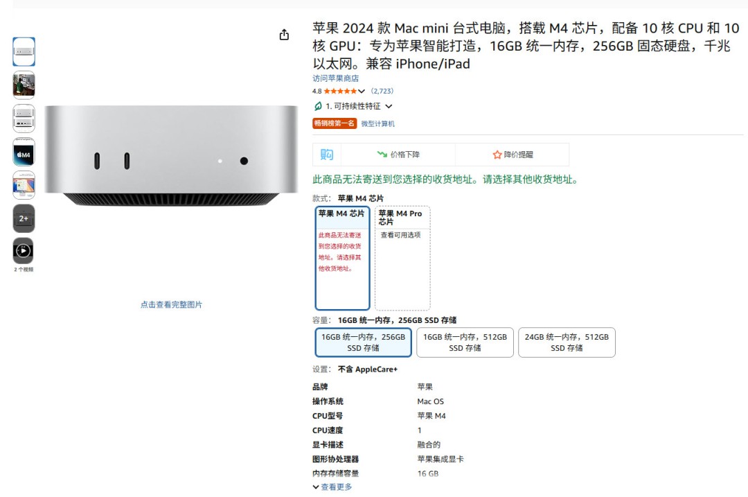The image size is (748, 497).
Task: Click the orange rating stars
Action: (x=341, y=91)
